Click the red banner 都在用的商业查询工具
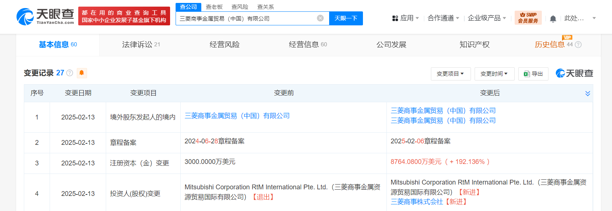 pyautogui.click(x=124, y=16)
